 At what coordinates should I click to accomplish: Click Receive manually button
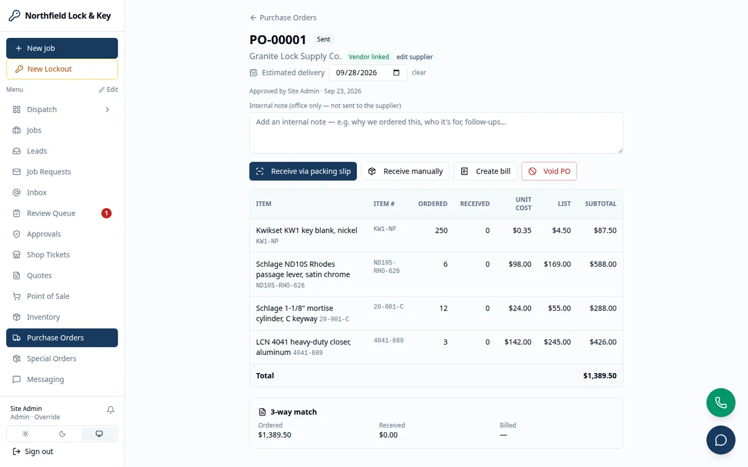pos(406,171)
